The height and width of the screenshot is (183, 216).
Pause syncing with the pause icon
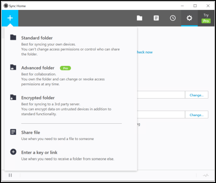click(x=10, y=175)
